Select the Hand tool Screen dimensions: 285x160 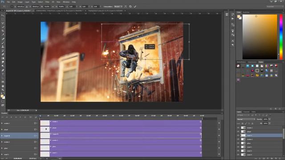(3, 86)
